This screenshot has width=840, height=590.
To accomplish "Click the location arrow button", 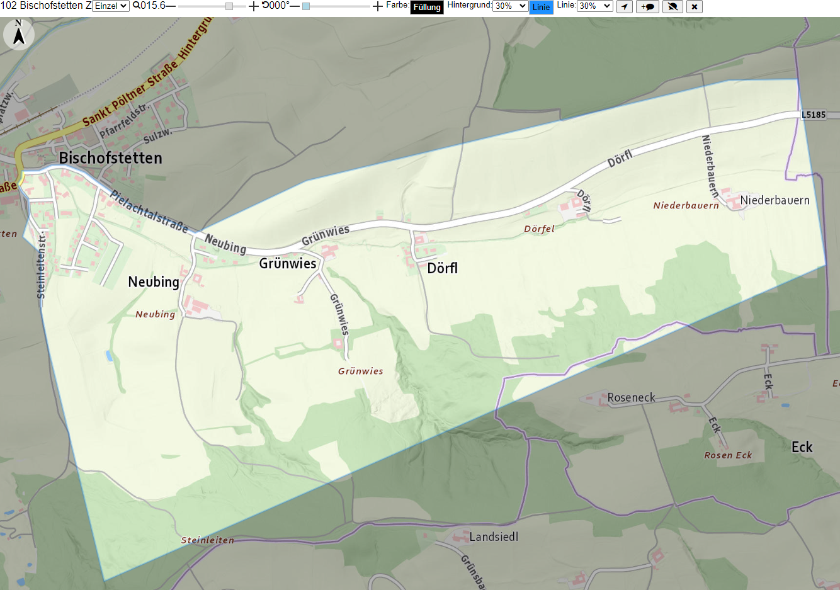I will tap(624, 6).
